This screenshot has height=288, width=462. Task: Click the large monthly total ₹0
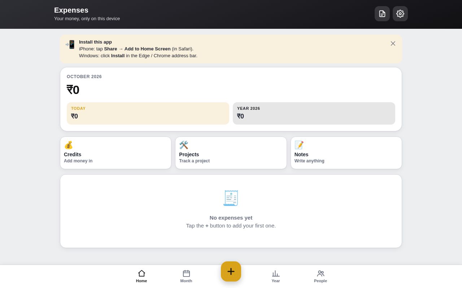[x=73, y=90]
